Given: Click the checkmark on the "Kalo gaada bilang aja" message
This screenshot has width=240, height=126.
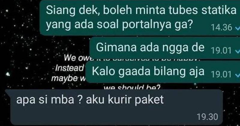Looking at the screenshot, I should click(238, 75).
